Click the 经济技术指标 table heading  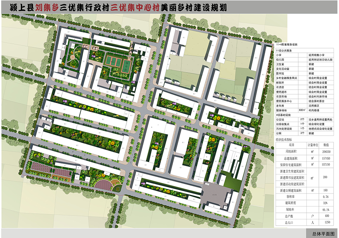point(284,139)
